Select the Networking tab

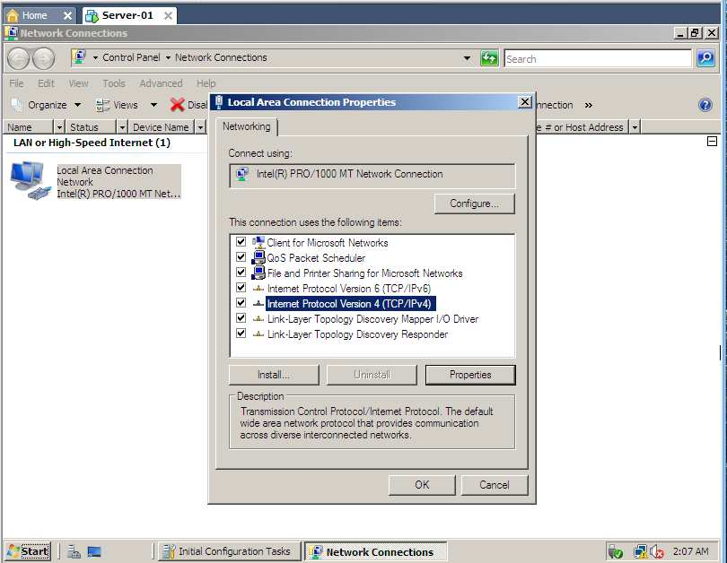(246, 126)
